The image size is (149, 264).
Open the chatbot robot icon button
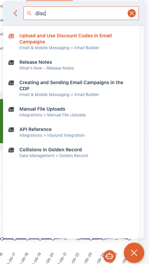109,256
